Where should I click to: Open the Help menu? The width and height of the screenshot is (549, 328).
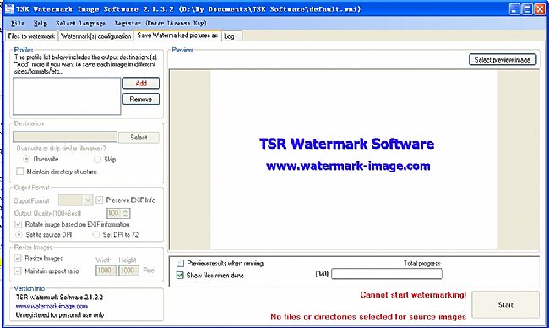[x=41, y=23]
